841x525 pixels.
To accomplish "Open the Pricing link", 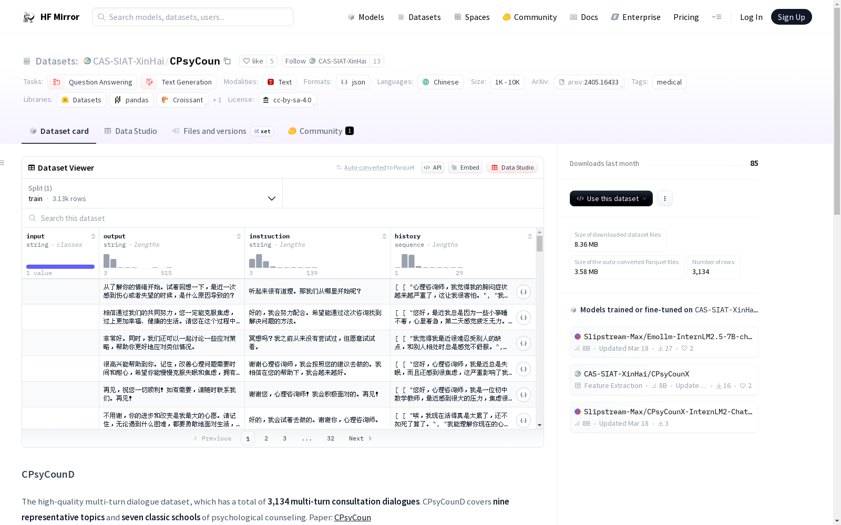I will (686, 17).
